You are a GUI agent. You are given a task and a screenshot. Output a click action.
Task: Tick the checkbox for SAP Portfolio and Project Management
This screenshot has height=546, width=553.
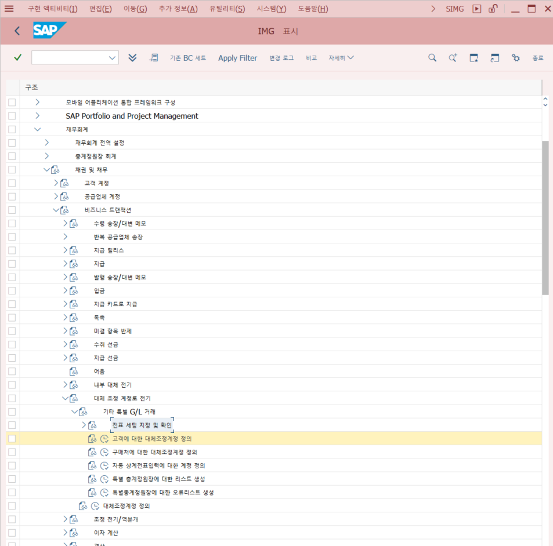coord(12,116)
